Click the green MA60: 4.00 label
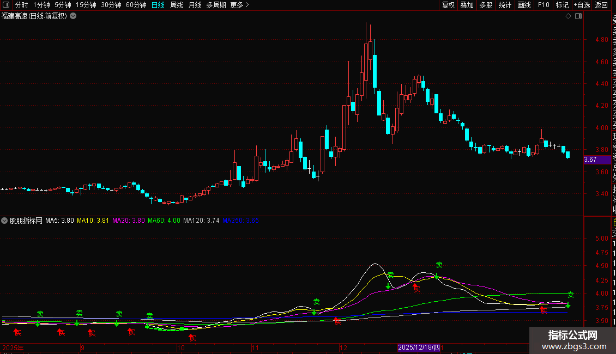Image resolution: width=616 pixels, height=354 pixels. (164, 221)
